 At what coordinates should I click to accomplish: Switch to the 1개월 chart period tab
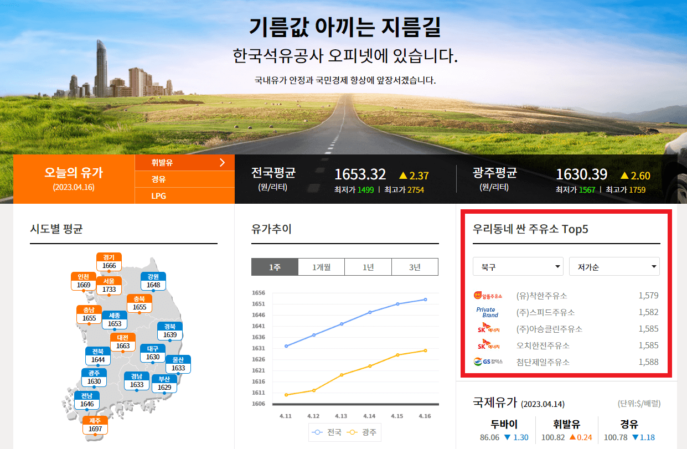pos(322,266)
